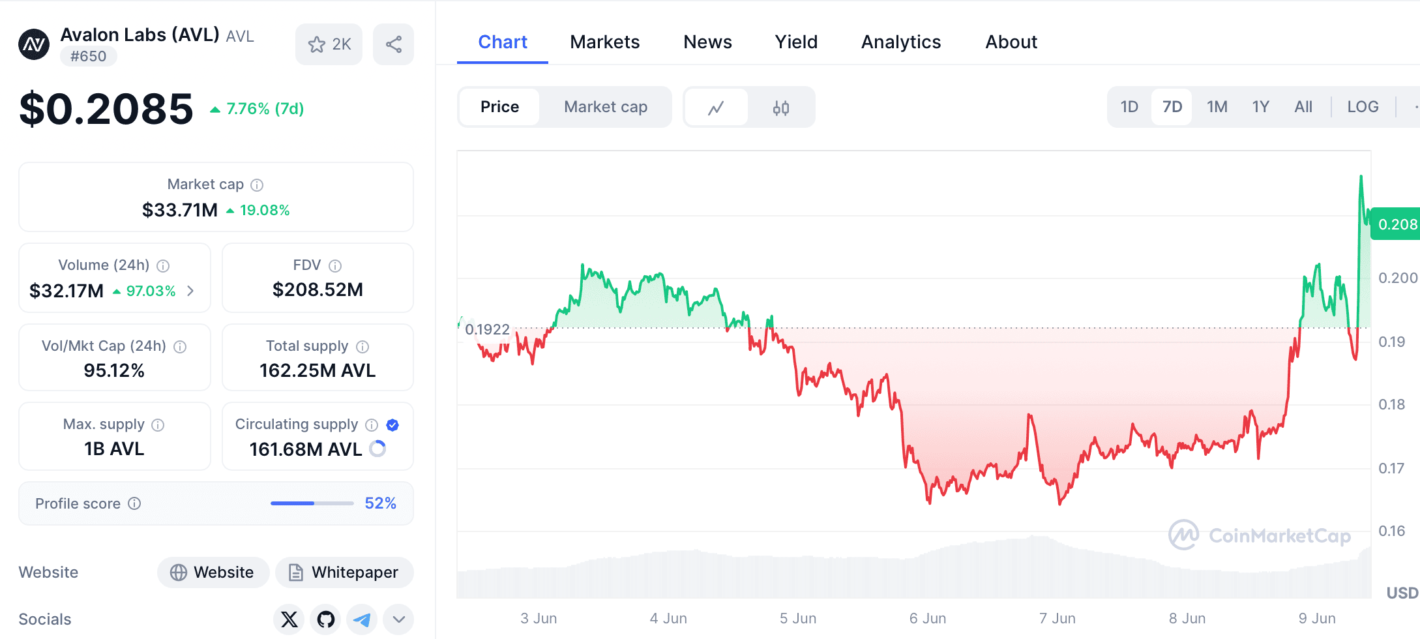Open the share options icon
The image size is (1420, 639).
[393, 44]
